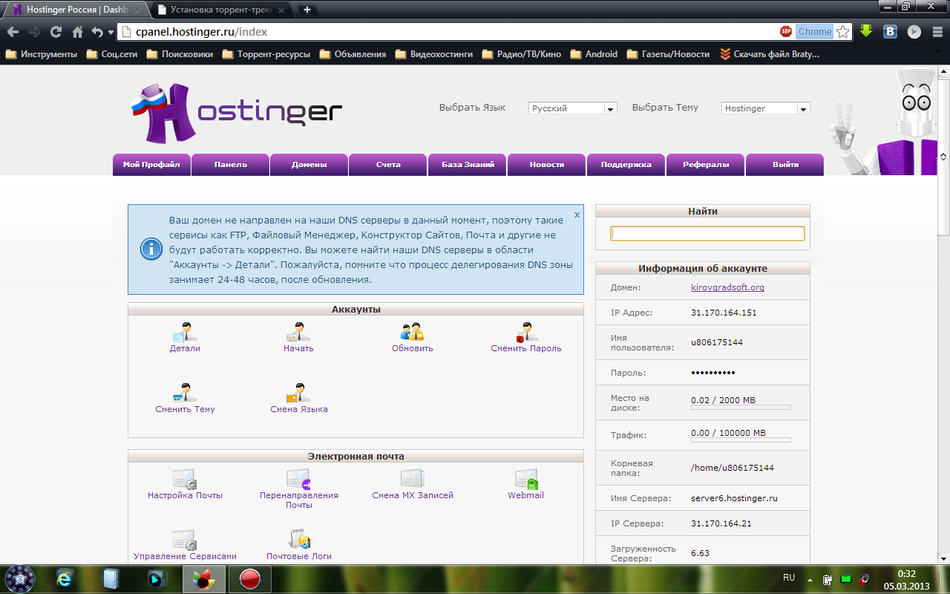950x594 pixels.
Task: Click the kirovgradsoft.org domain link
Action: tap(727, 287)
